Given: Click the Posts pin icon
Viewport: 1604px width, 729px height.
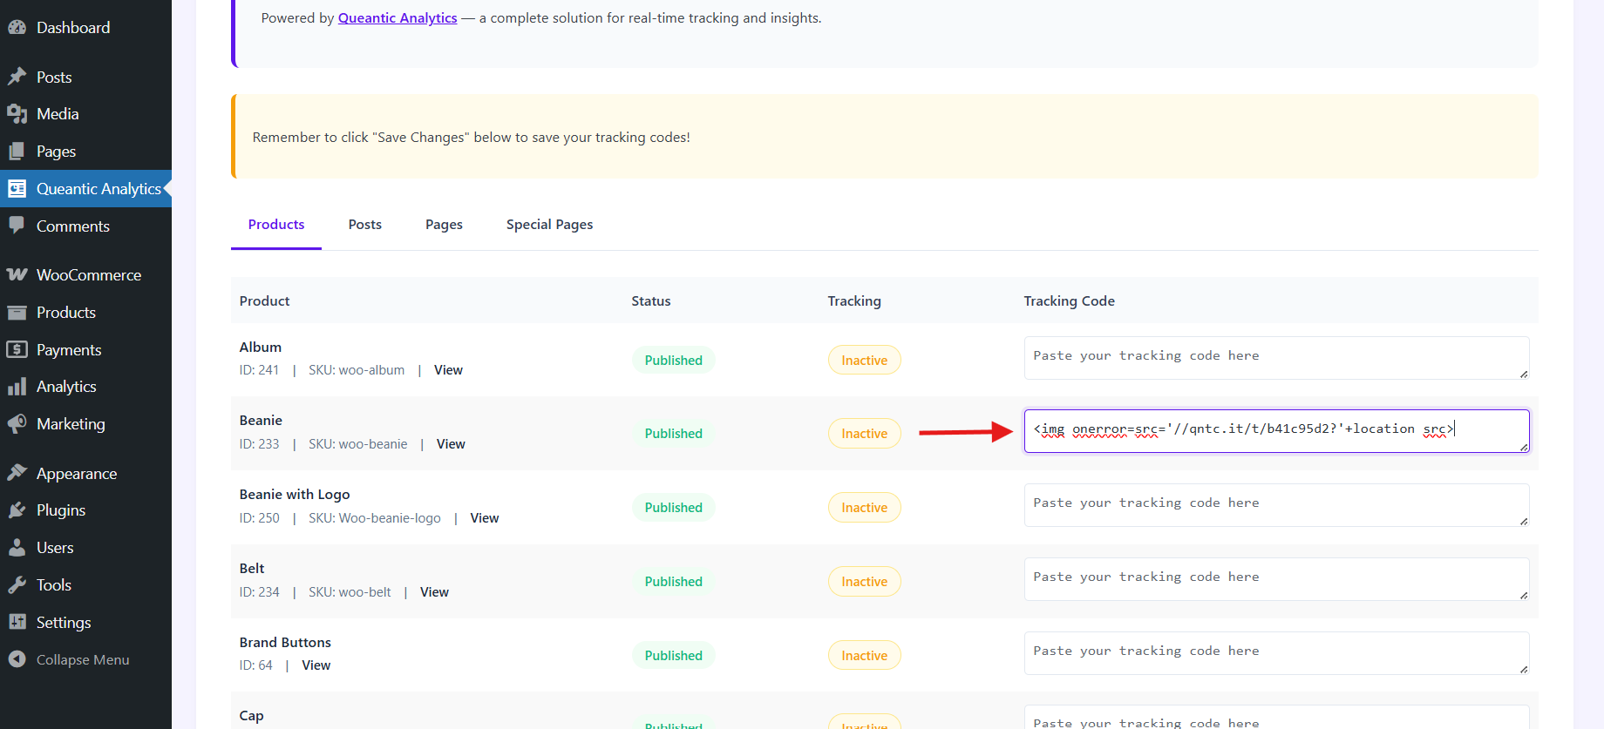Looking at the screenshot, I should (x=17, y=77).
